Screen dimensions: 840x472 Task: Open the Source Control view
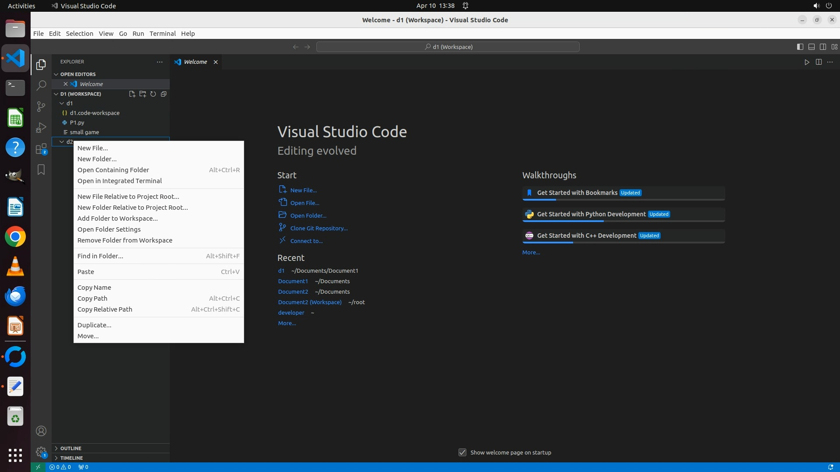[41, 106]
